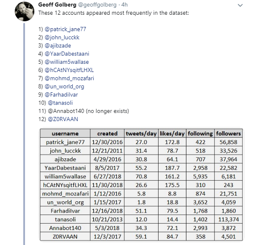Click the @mohmd_mozafari mention

[x=69, y=78]
